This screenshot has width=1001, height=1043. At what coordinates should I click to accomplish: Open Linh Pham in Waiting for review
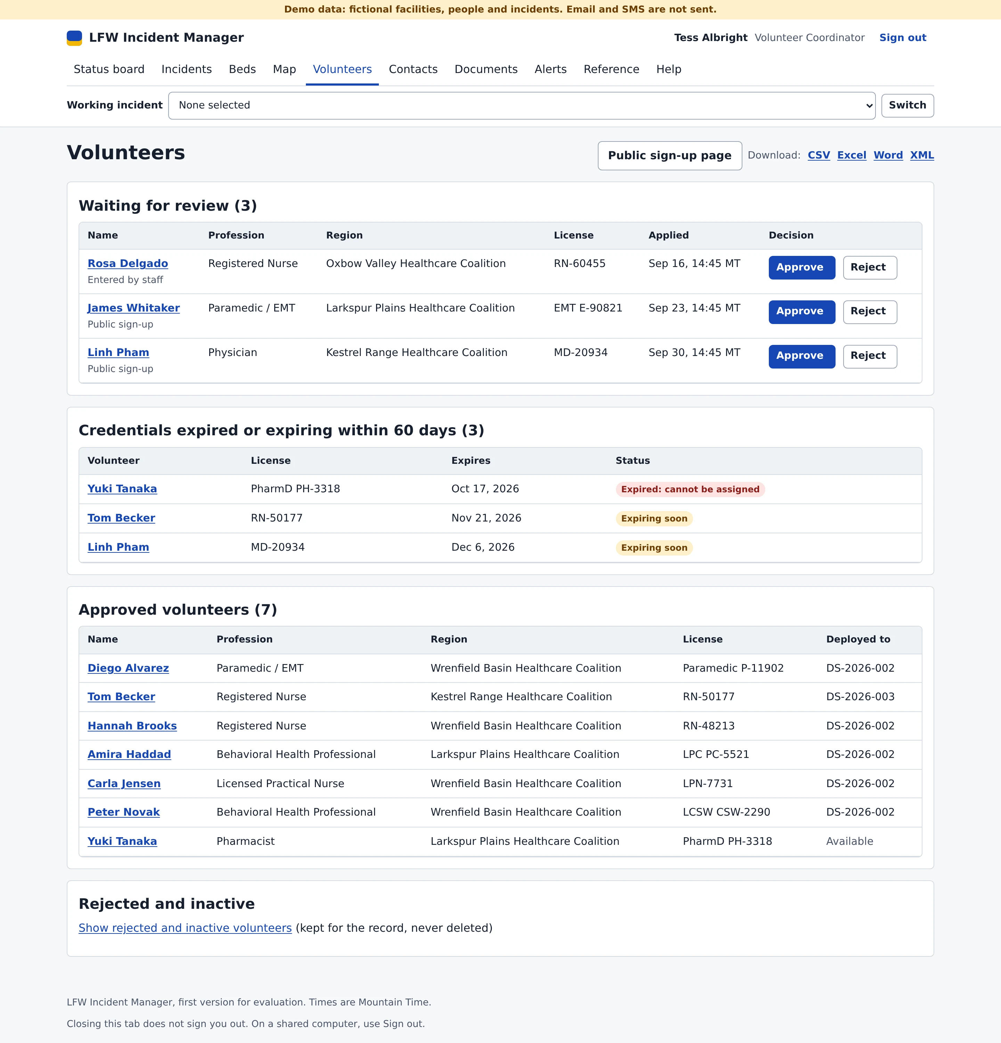click(x=118, y=352)
